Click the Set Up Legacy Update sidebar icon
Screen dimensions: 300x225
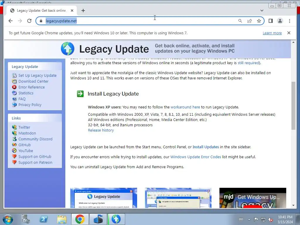point(14,75)
